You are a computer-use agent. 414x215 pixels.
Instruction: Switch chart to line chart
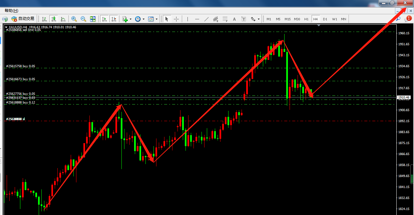[63, 19]
